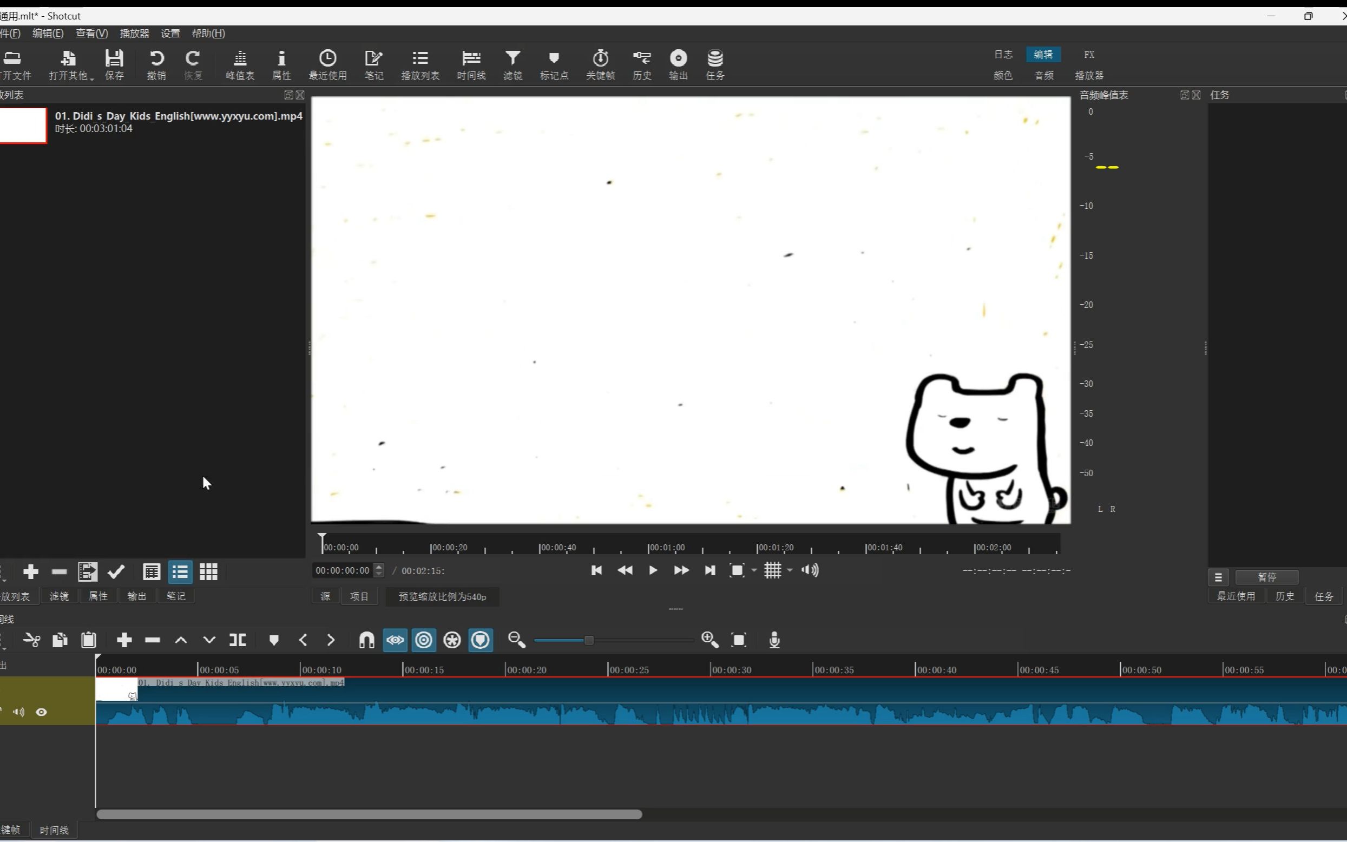The image size is (1347, 842).
Task: Toggle timeline snapping magnet icon
Action: 366,640
